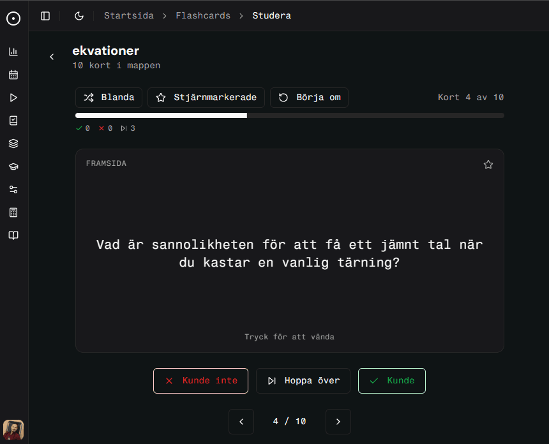Screen dimensions: 549x444
Task: Click the play triangle sidebar icon
Action: coord(13,98)
